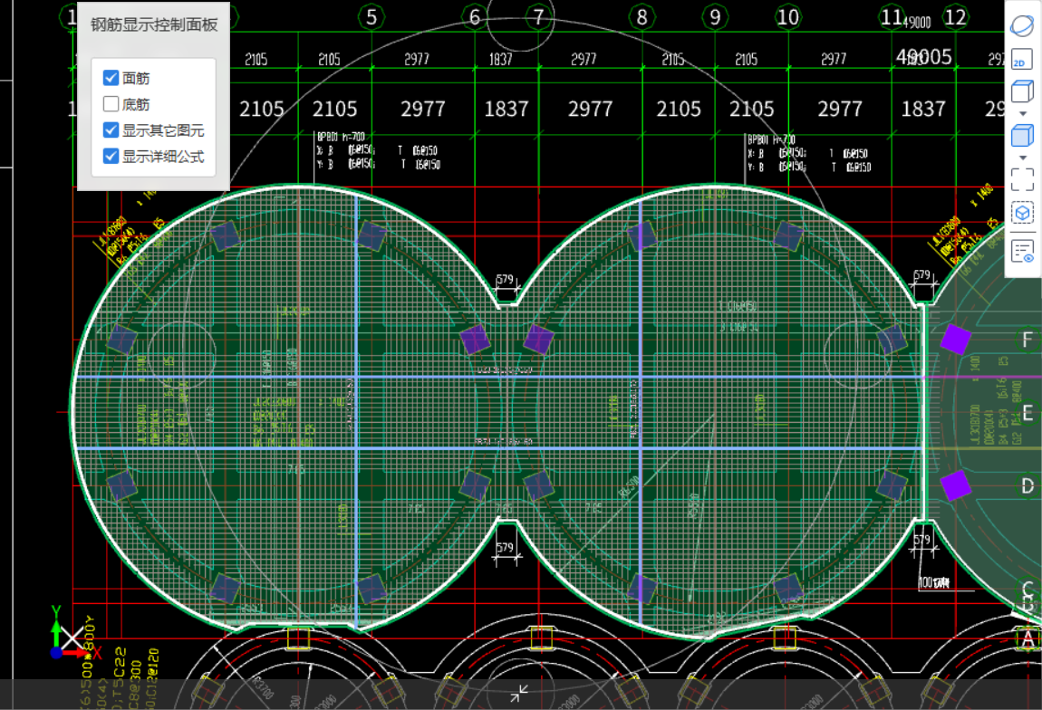Click the 钢筋显示控制面板 panel title
1042x710 pixels.
coord(153,24)
